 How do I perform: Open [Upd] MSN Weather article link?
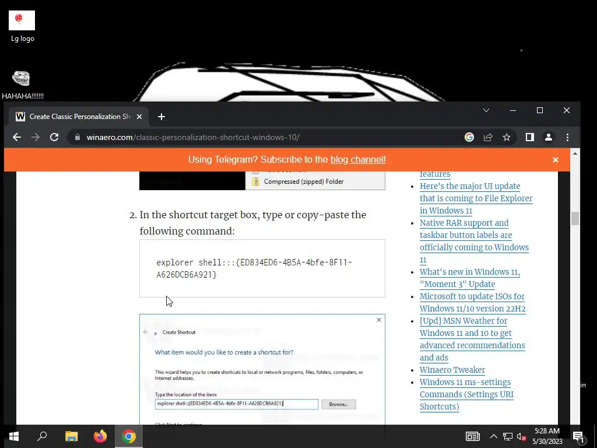[472, 339]
